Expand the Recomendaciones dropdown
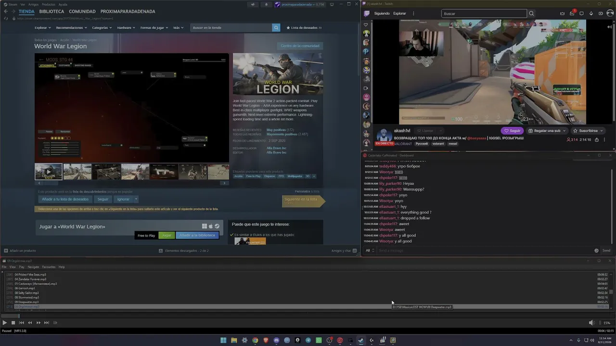The image size is (616, 346). click(71, 28)
